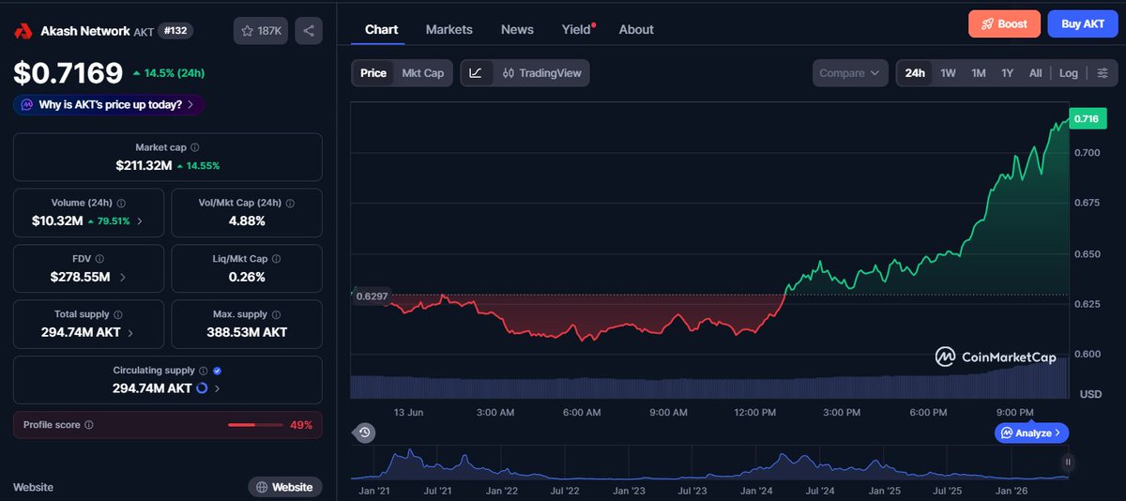Open the Yield tab
This screenshot has width=1126, height=501.
[577, 29]
